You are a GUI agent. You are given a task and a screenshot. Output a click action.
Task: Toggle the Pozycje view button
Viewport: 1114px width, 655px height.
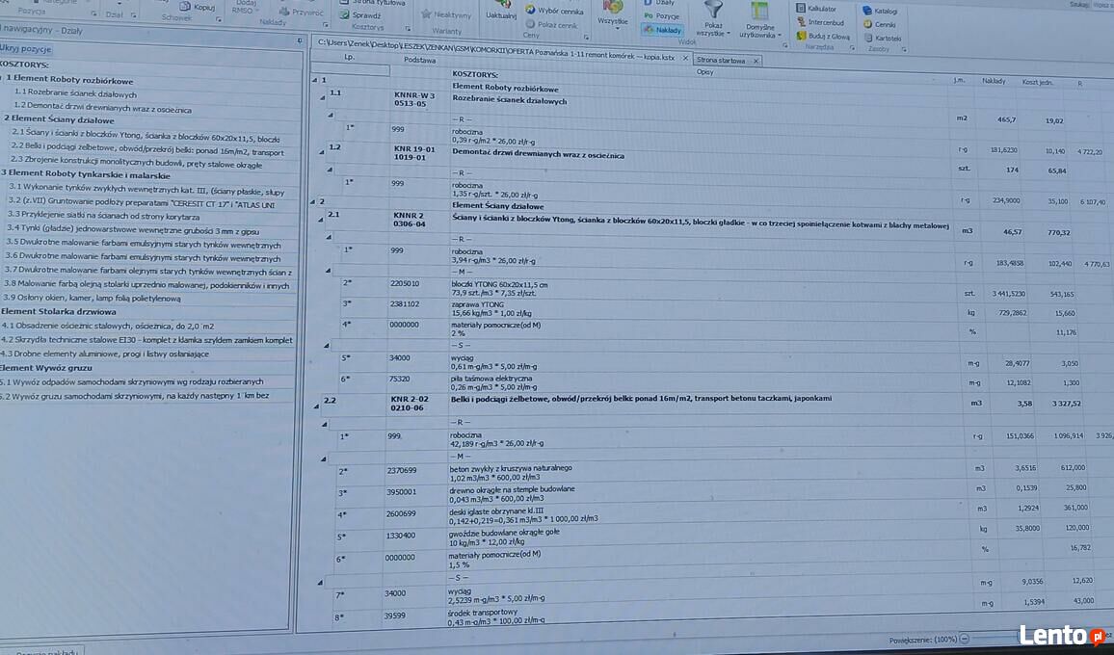[661, 16]
